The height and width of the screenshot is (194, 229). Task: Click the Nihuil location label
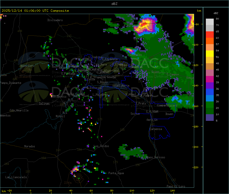coord(60,116)
